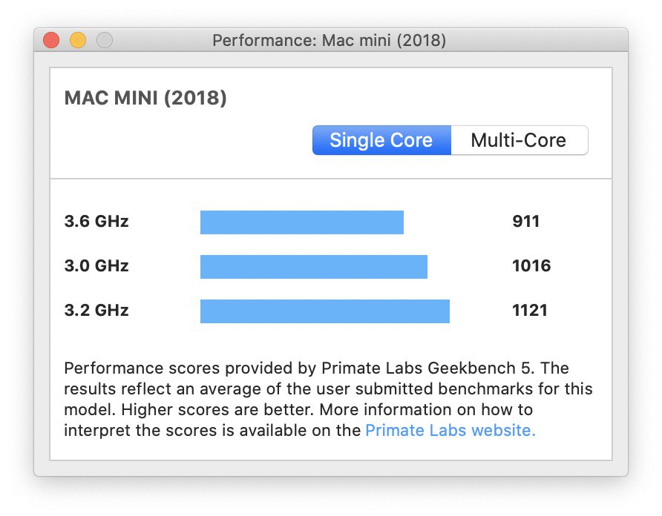Click the MAC MINI (2018) heading
Viewport: 662px width, 516px height.
coord(145,98)
